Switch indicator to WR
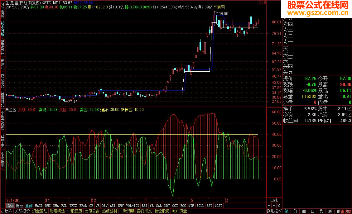 pos(152,206)
